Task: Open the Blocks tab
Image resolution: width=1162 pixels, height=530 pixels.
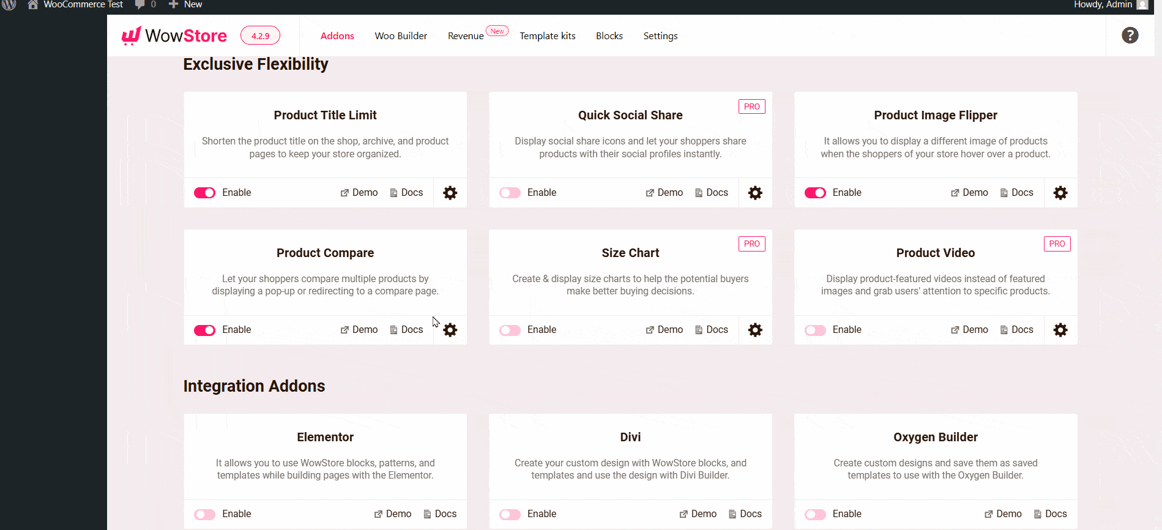Action: point(609,35)
